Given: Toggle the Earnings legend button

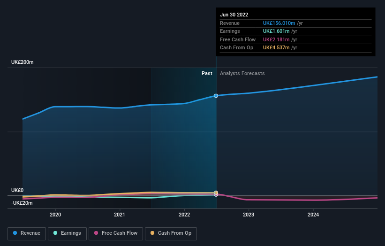Looking at the screenshot, I should (67, 233).
